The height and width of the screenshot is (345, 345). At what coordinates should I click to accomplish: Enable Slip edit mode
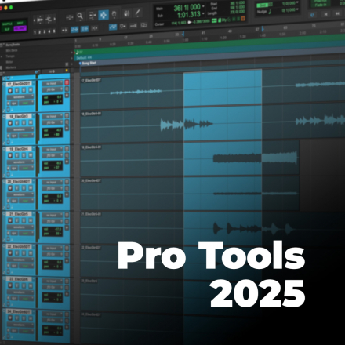(x=6, y=30)
